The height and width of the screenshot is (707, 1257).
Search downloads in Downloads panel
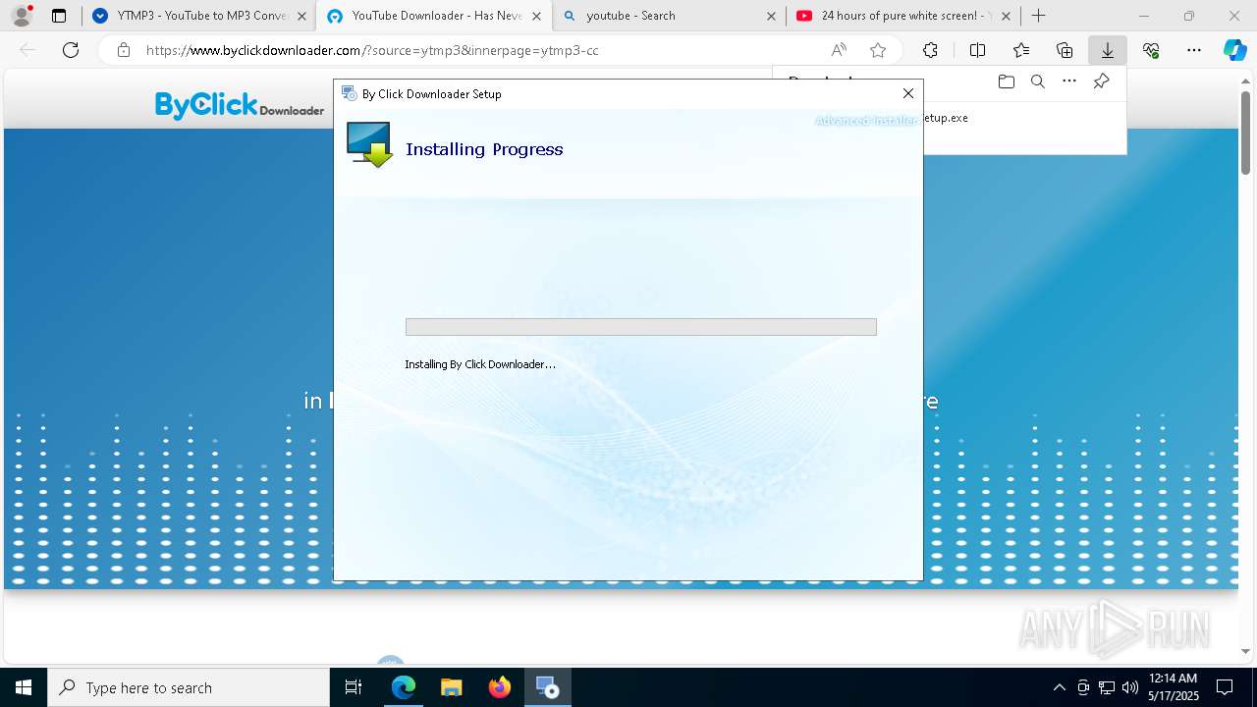tap(1037, 82)
